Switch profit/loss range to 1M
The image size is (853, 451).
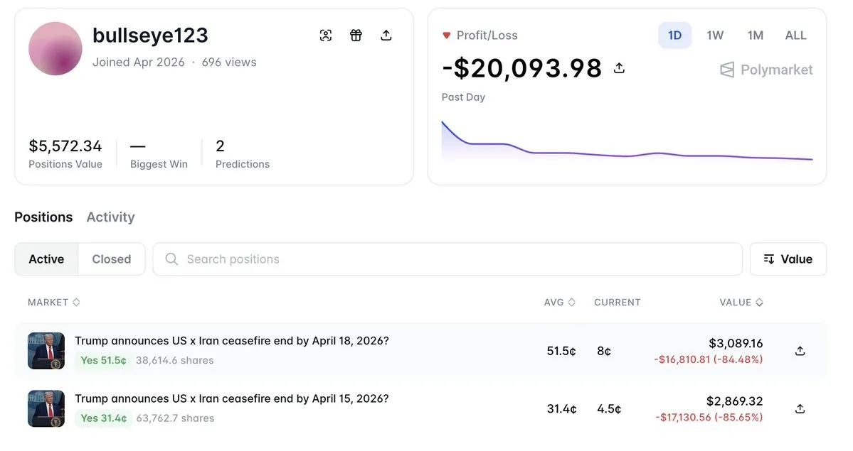click(x=755, y=36)
